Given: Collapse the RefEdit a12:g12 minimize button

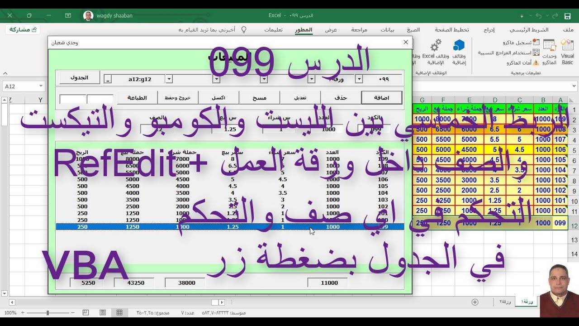Looking at the screenshot, I should tap(108, 79).
